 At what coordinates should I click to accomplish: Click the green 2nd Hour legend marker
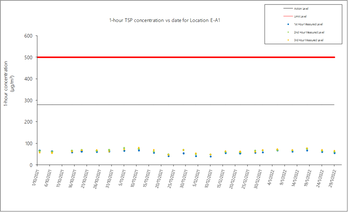(x=288, y=32)
